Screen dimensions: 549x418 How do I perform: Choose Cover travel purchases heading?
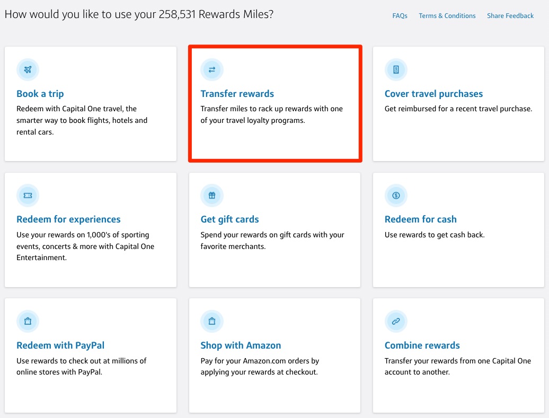[433, 94]
